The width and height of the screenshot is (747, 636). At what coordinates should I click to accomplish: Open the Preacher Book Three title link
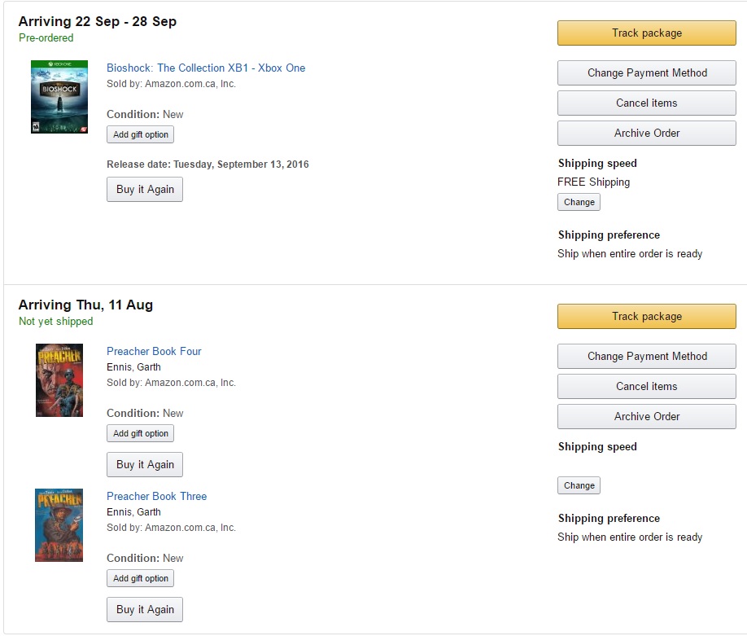(x=156, y=497)
